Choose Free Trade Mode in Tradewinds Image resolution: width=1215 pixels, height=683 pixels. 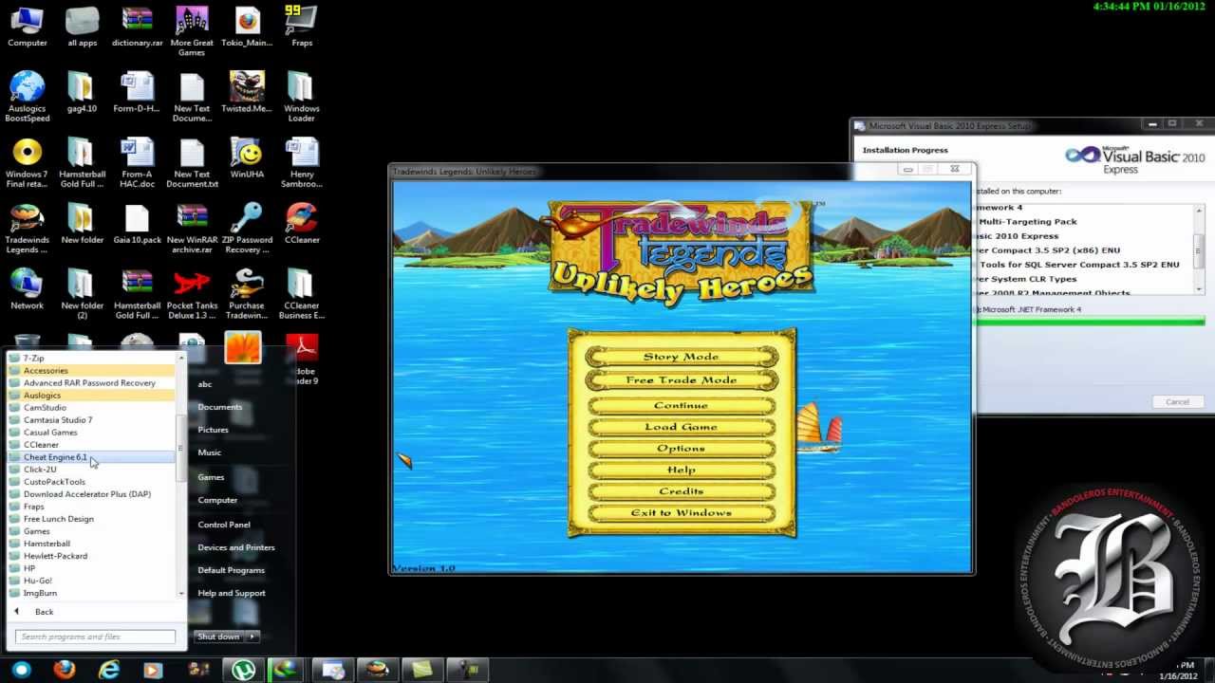[x=682, y=380]
